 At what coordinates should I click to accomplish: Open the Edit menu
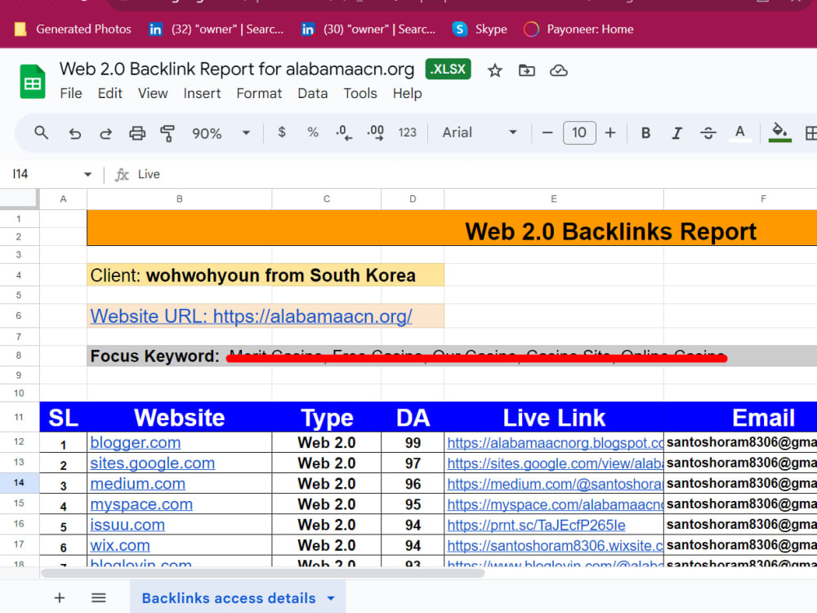point(110,93)
